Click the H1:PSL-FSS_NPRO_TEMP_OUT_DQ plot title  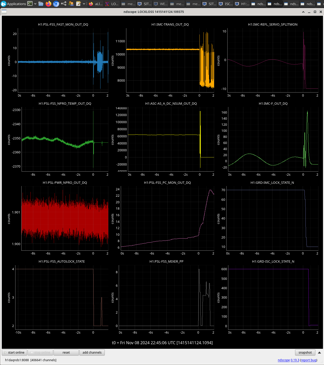click(x=65, y=104)
